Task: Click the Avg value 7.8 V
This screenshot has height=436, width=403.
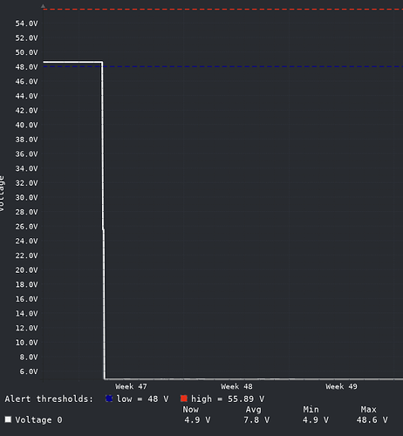Action: point(256,420)
